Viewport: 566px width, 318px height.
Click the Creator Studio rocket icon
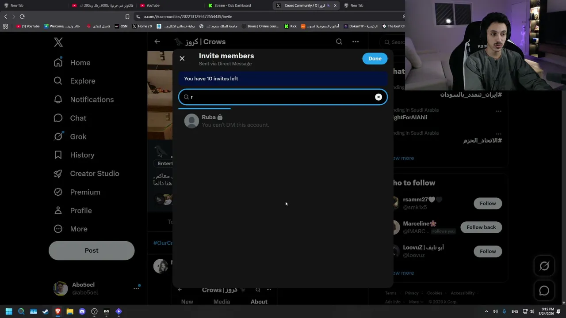[58, 174]
